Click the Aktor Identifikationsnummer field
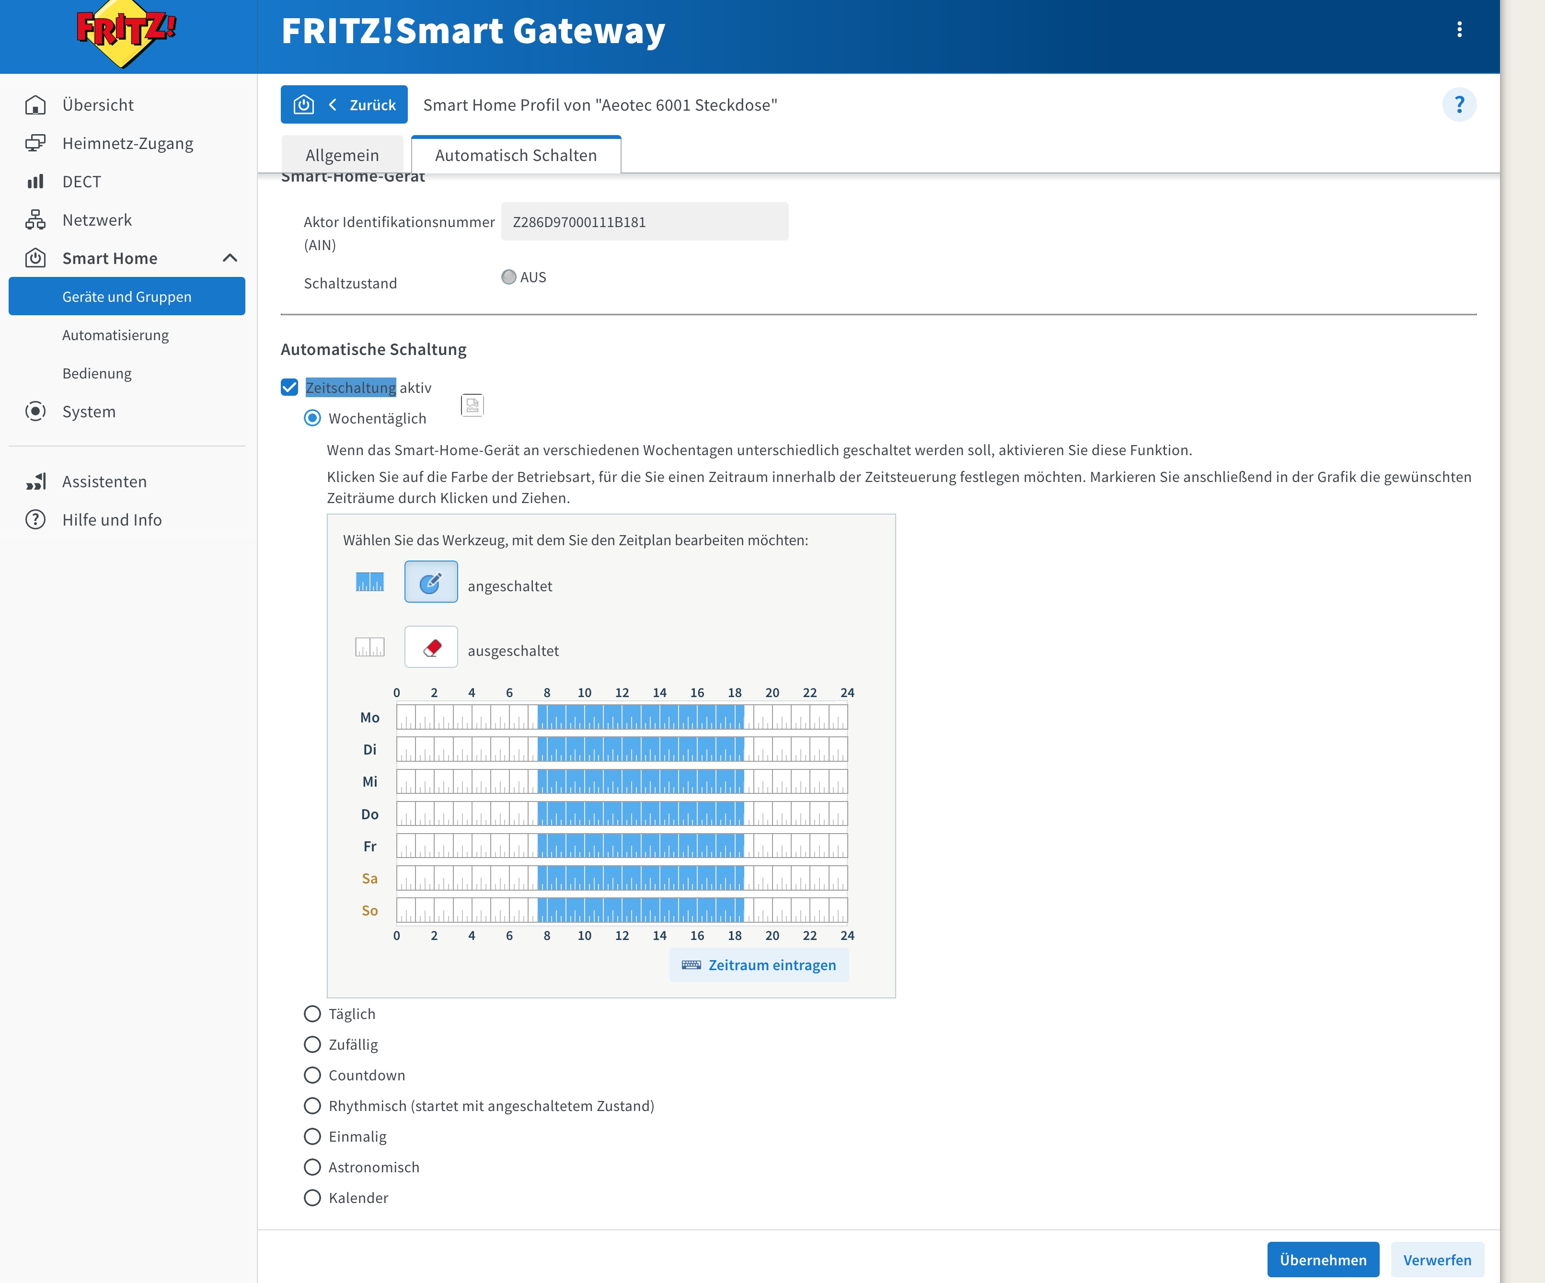The image size is (1545, 1283). click(x=644, y=221)
